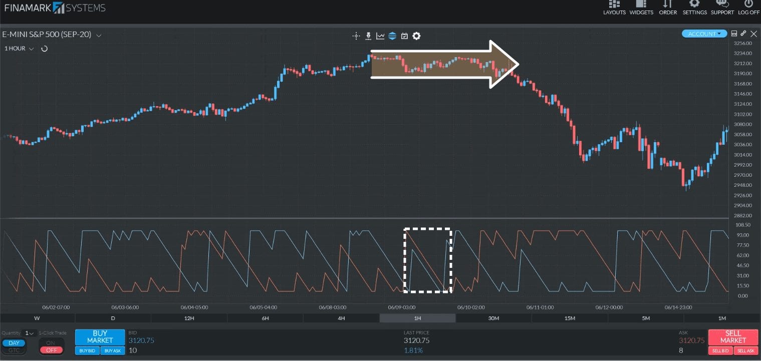
Task: Open the E-MINI S&P 500 symbol dropdown
Action: tap(98, 35)
